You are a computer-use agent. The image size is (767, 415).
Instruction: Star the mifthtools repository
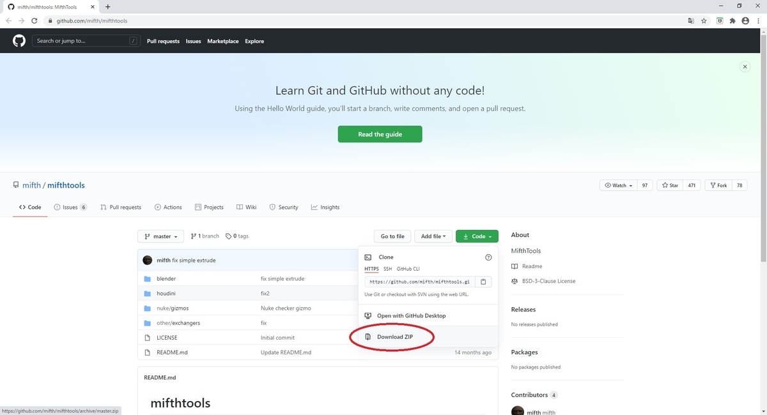(x=670, y=185)
